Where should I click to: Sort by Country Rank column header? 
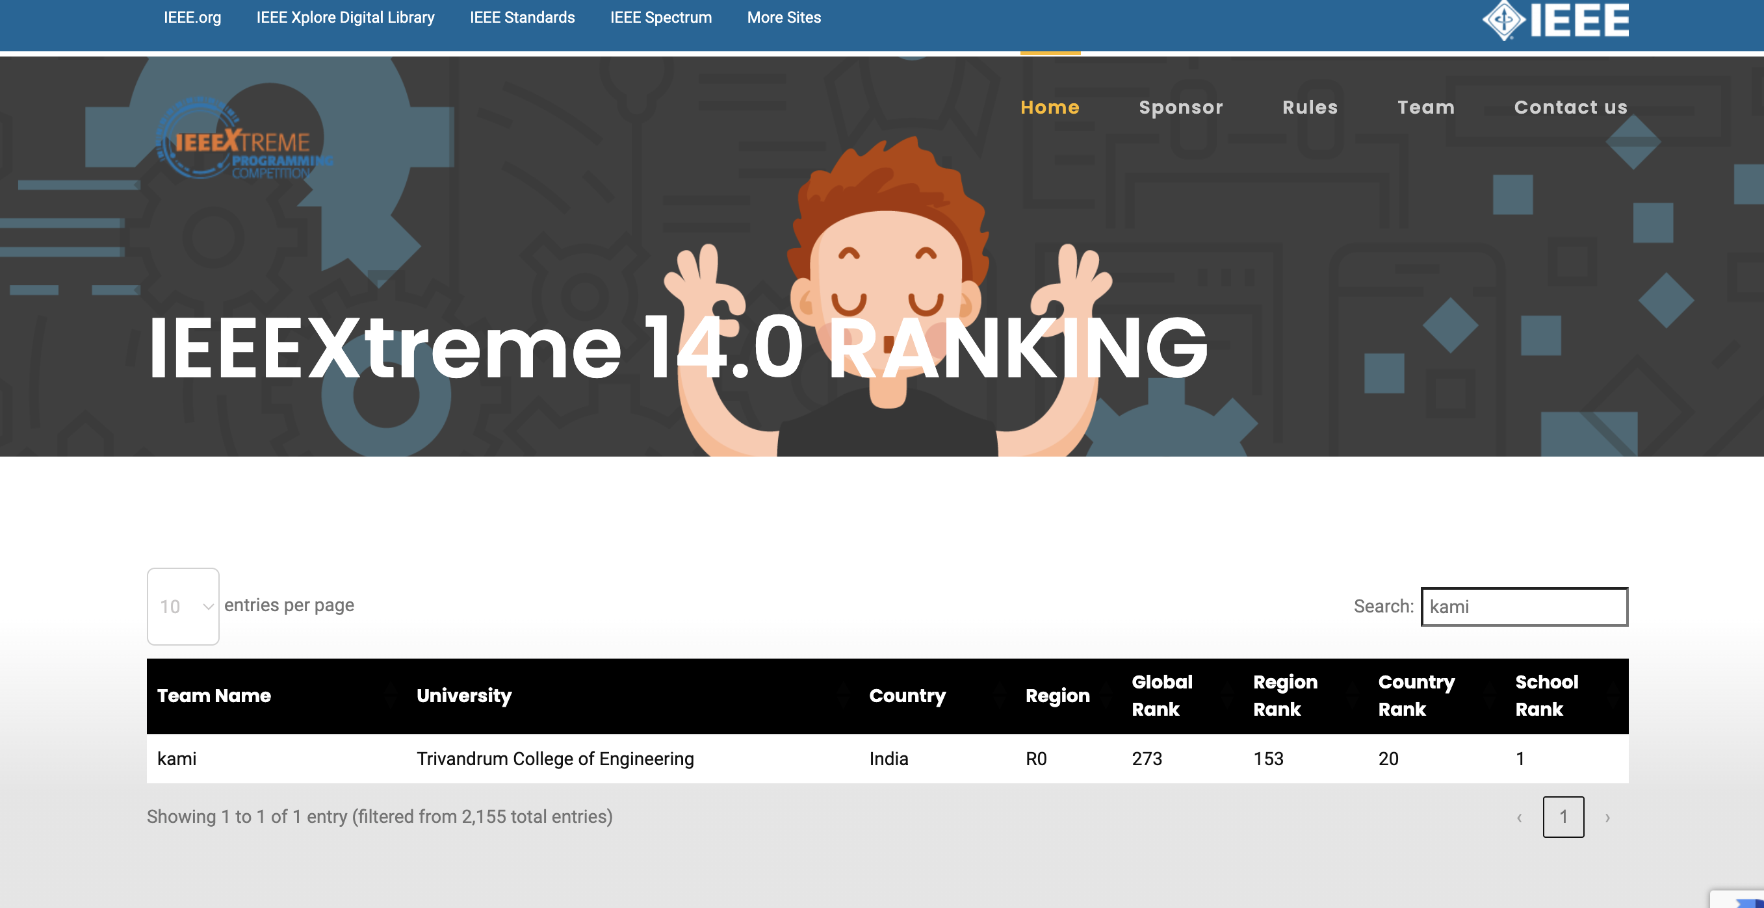1436,696
